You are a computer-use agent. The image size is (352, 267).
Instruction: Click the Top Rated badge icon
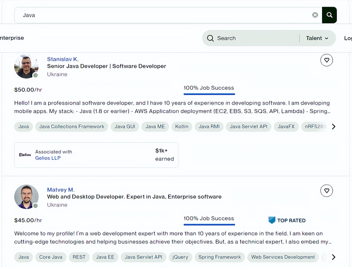272,220
